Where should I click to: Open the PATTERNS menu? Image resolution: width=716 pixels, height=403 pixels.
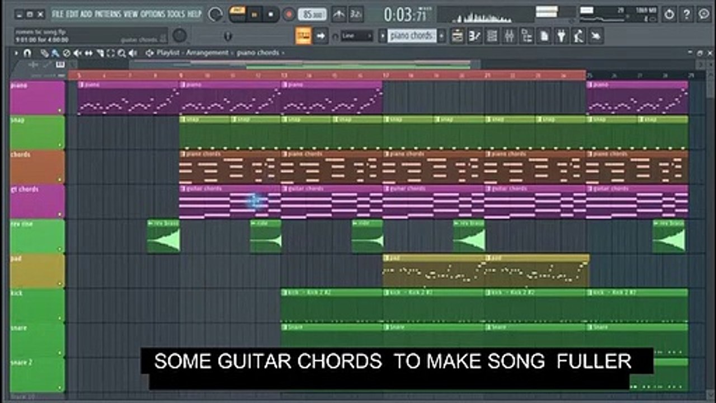coord(108,13)
